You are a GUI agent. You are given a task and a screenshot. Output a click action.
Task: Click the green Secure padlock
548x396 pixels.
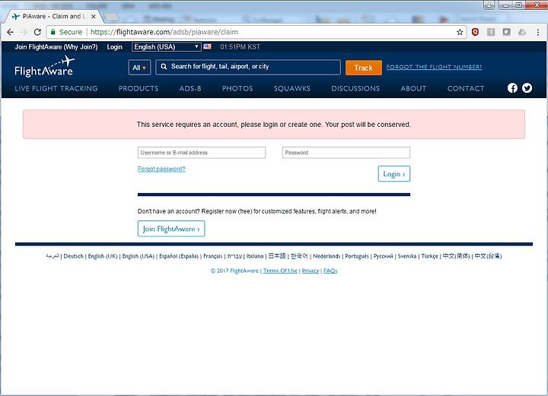pos(53,32)
